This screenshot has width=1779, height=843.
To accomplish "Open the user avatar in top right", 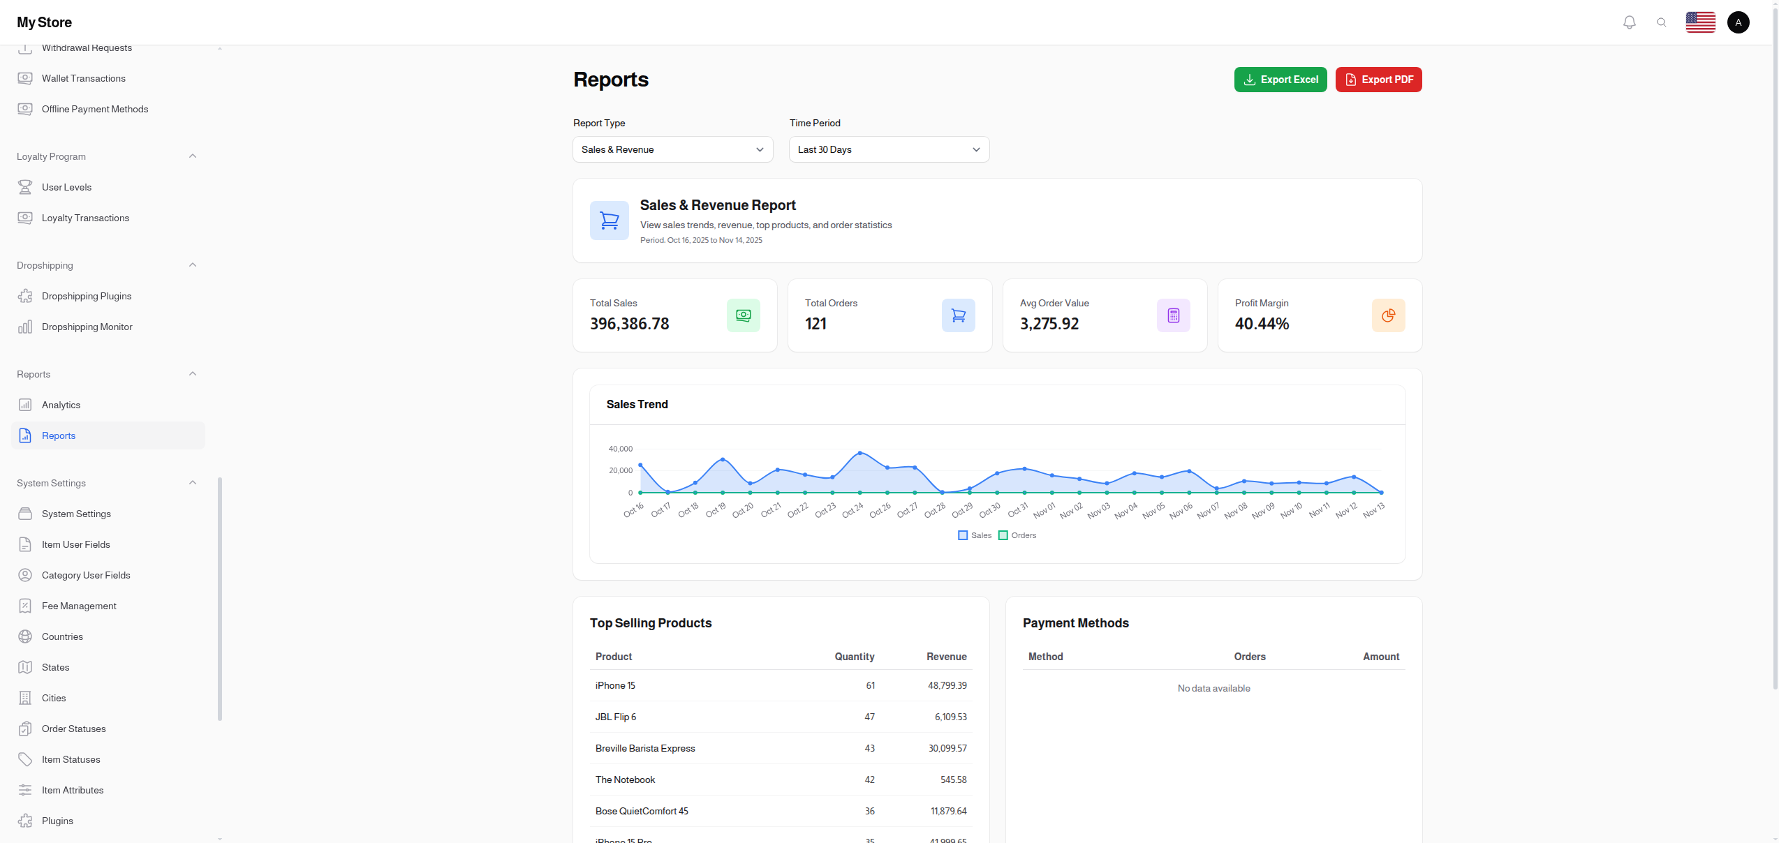I will point(1738,22).
